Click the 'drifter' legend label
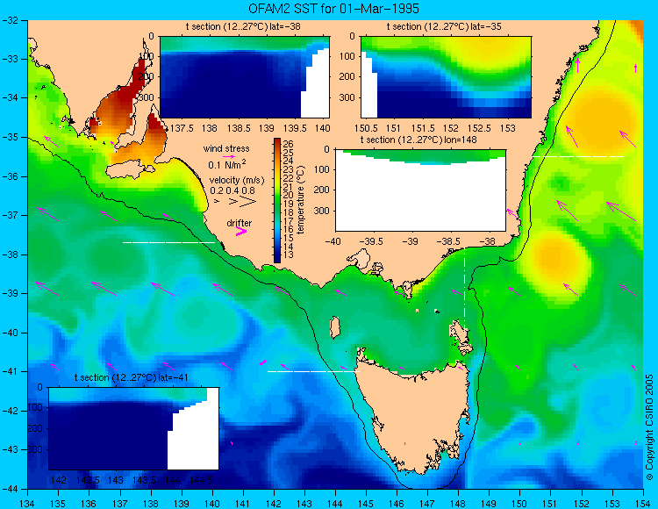 [x=240, y=223]
